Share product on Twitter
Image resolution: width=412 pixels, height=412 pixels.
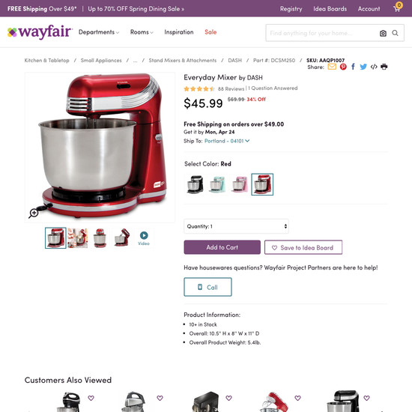click(x=363, y=67)
